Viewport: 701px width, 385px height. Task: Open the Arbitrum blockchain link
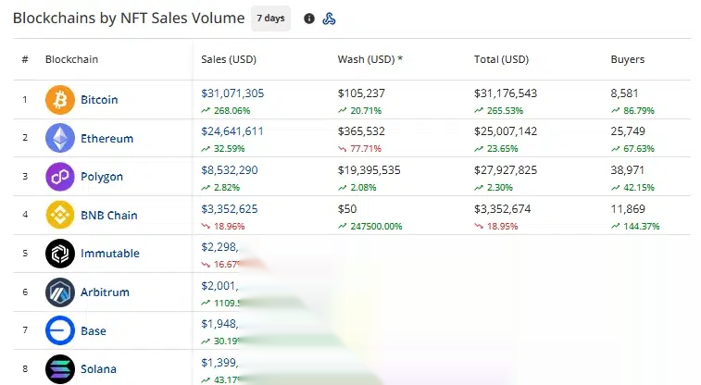click(x=105, y=292)
